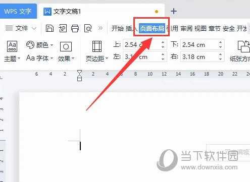Click the first-line indent marker on ruler
This screenshot has width=250, height=182.
[79, 73]
